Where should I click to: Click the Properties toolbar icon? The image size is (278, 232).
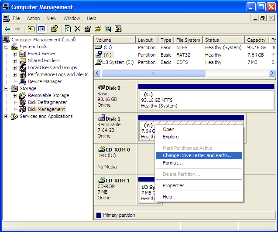[88, 29]
